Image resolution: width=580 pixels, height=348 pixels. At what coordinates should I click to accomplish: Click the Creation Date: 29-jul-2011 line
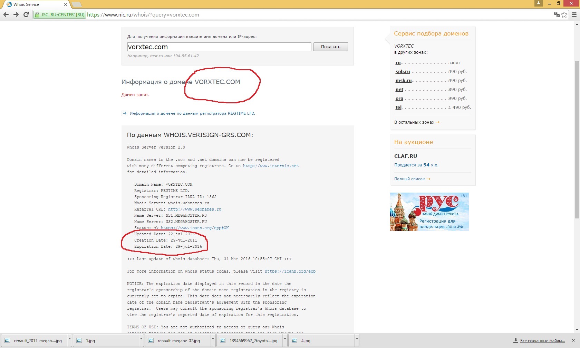coord(166,240)
